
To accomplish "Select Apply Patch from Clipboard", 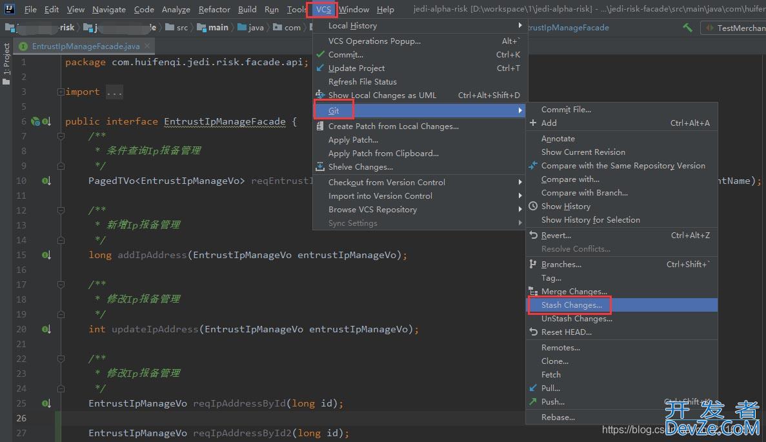I will (x=419, y=154).
